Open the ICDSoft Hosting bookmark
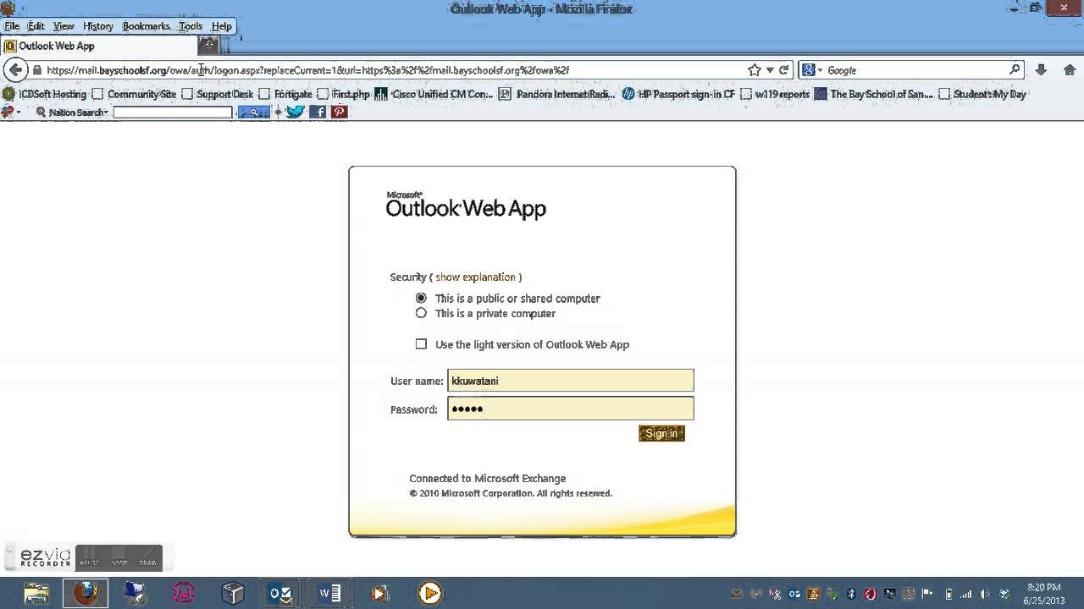This screenshot has height=609, width=1084. coord(45,94)
